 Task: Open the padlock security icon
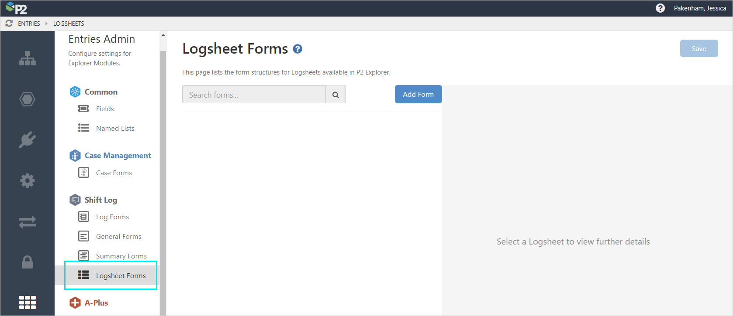tap(27, 262)
